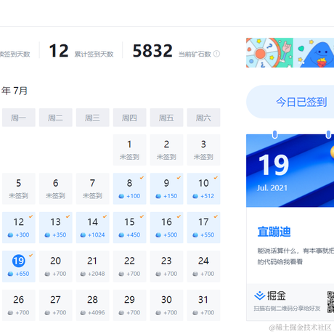Click day 28 date number
334x334 pixels.
pos(92,300)
